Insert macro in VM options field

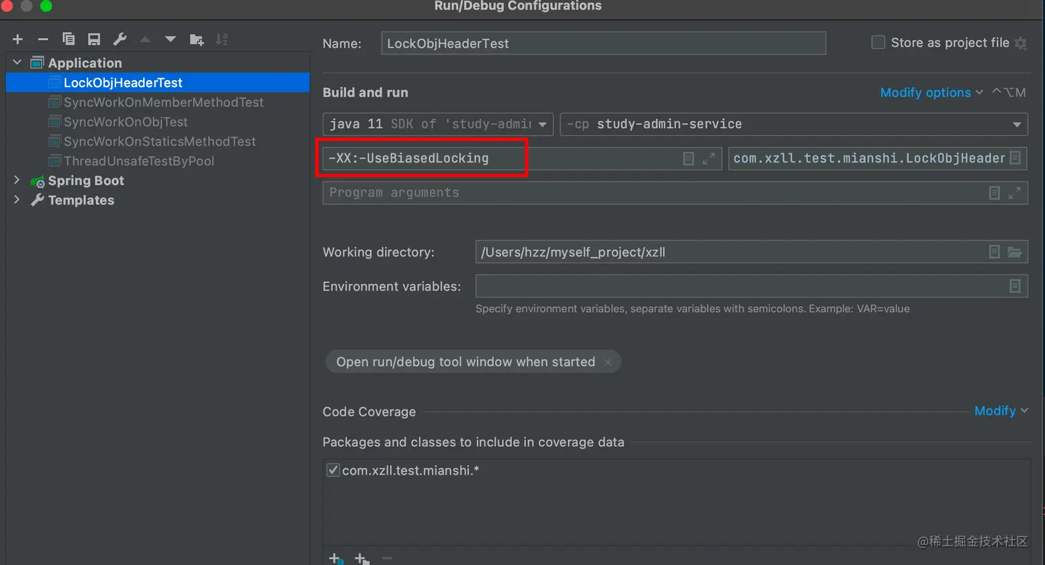(688, 158)
